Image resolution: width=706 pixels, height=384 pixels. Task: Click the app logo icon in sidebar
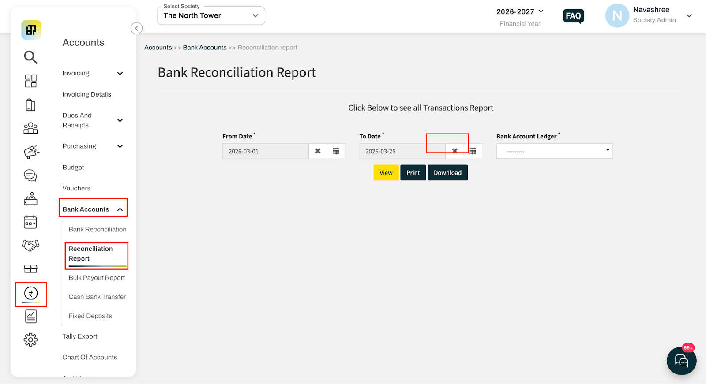tap(31, 30)
